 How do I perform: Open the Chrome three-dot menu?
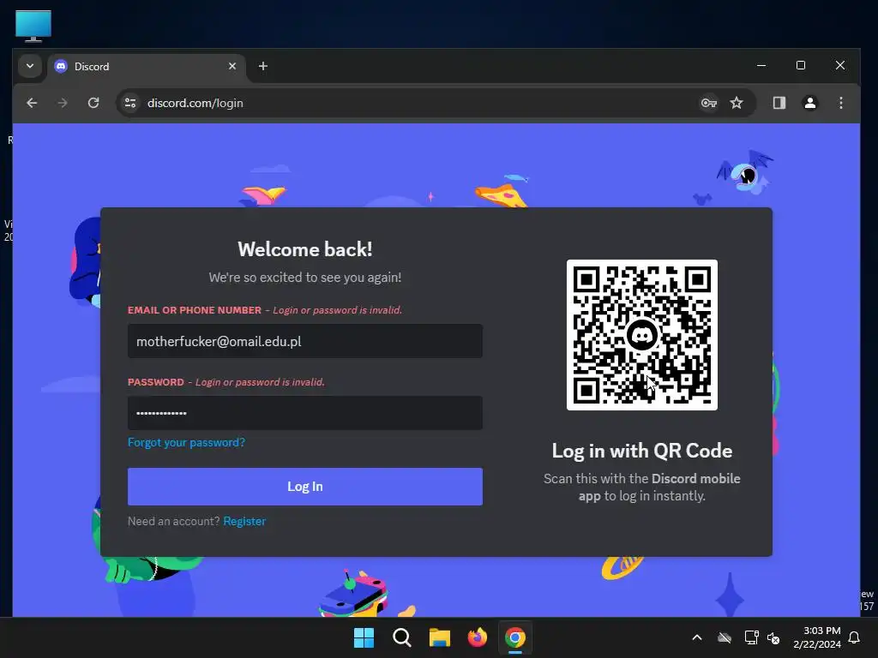tap(840, 103)
